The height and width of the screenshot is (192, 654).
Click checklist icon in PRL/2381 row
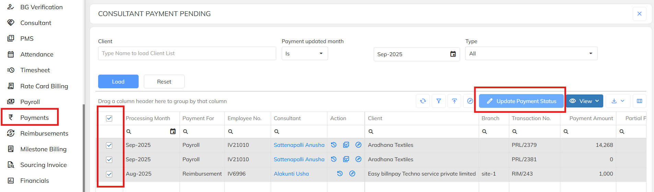pyautogui.click(x=346, y=159)
